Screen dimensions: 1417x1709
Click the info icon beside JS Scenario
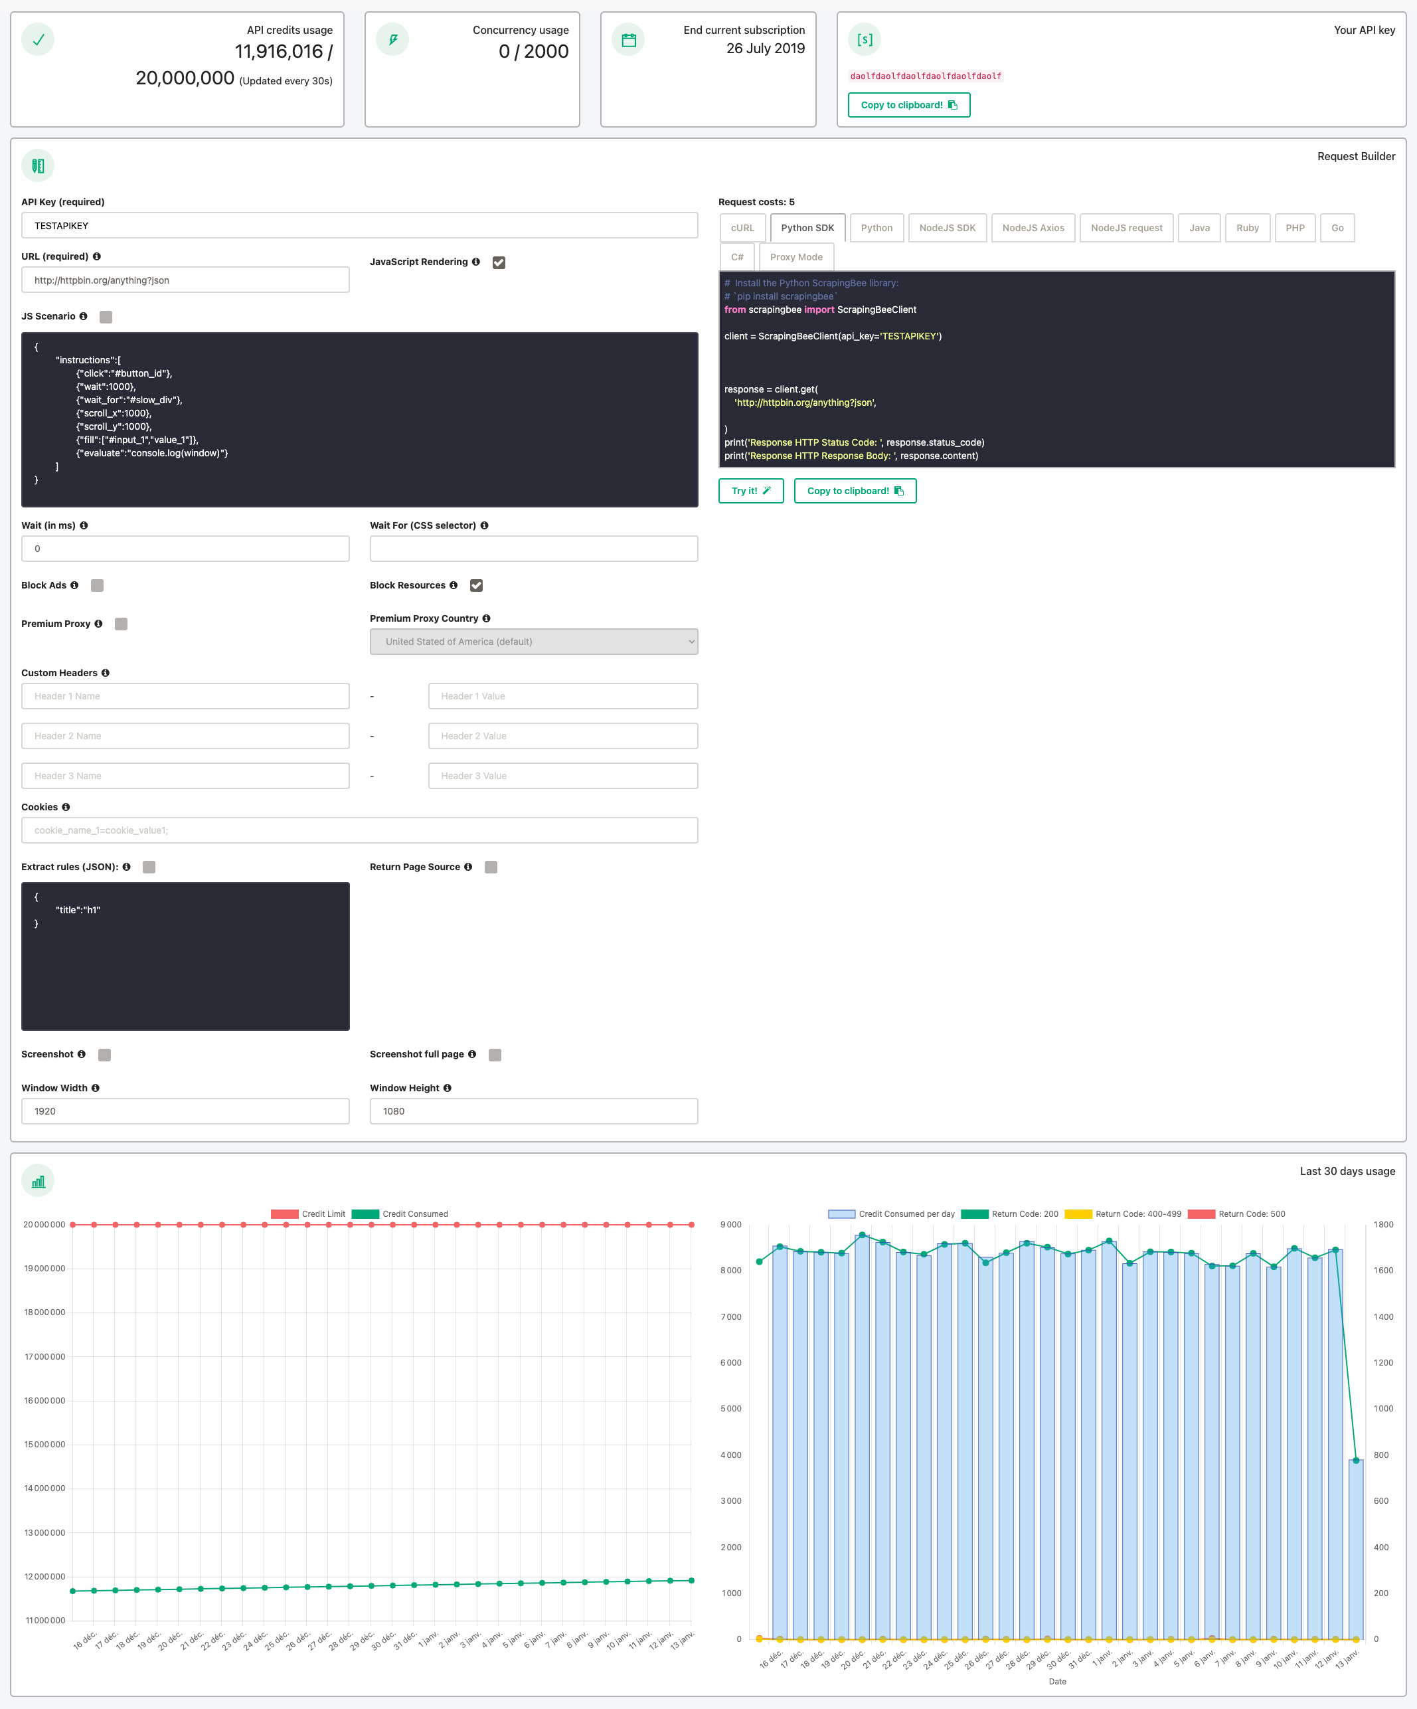[x=84, y=317]
